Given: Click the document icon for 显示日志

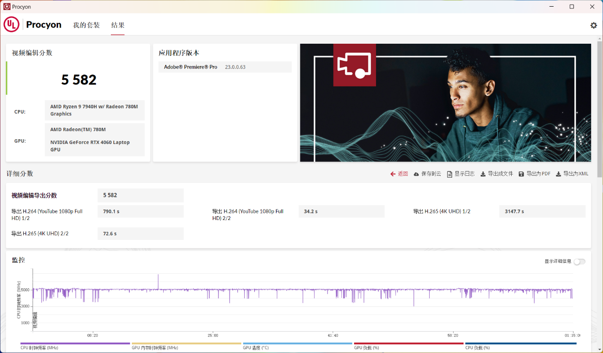Looking at the screenshot, I should pos(450,174).
